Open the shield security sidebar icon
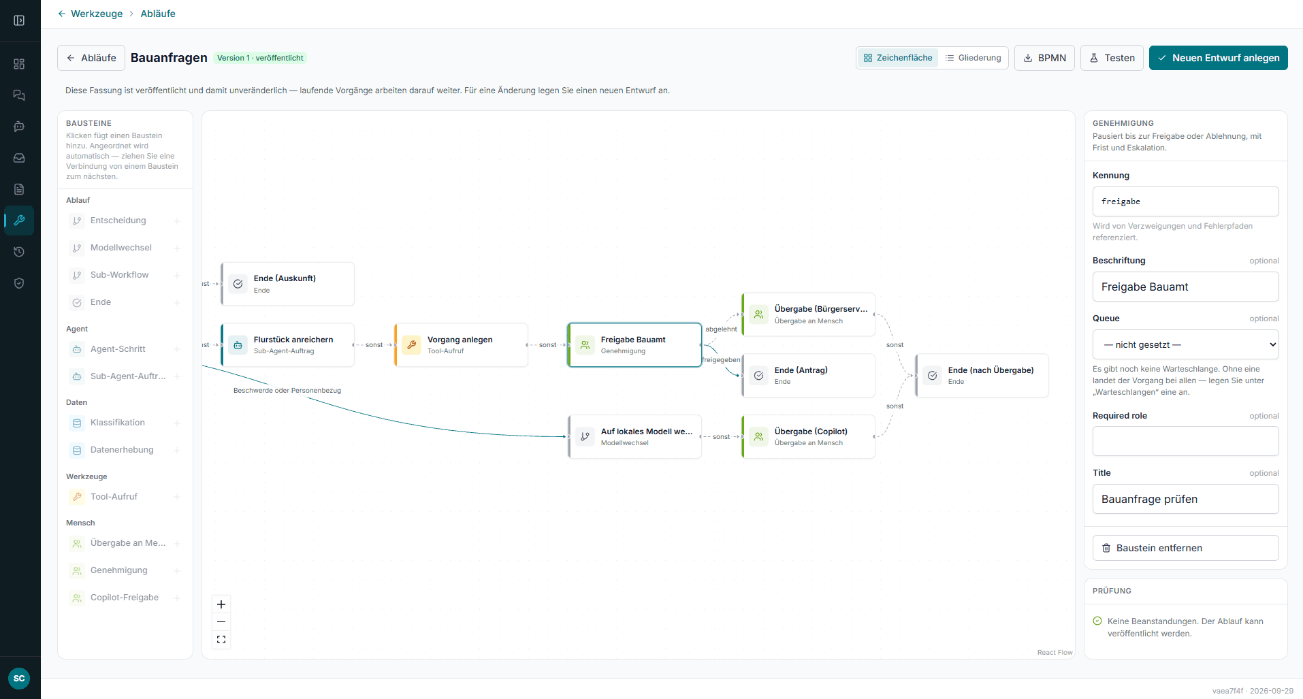1303x699 pixels. (19, 283)
